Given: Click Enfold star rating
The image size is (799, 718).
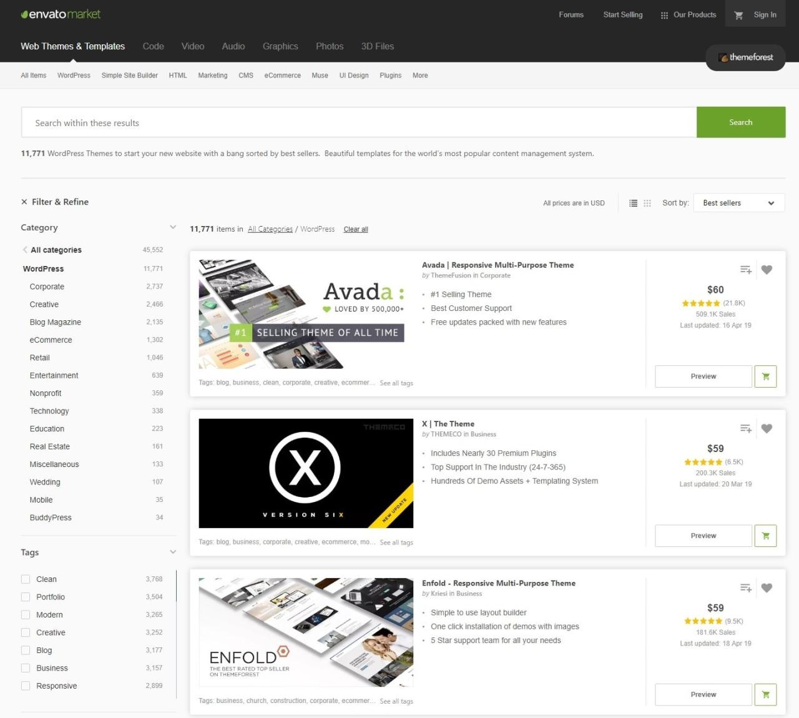Looking at the screenshot, I should (703, 621).
